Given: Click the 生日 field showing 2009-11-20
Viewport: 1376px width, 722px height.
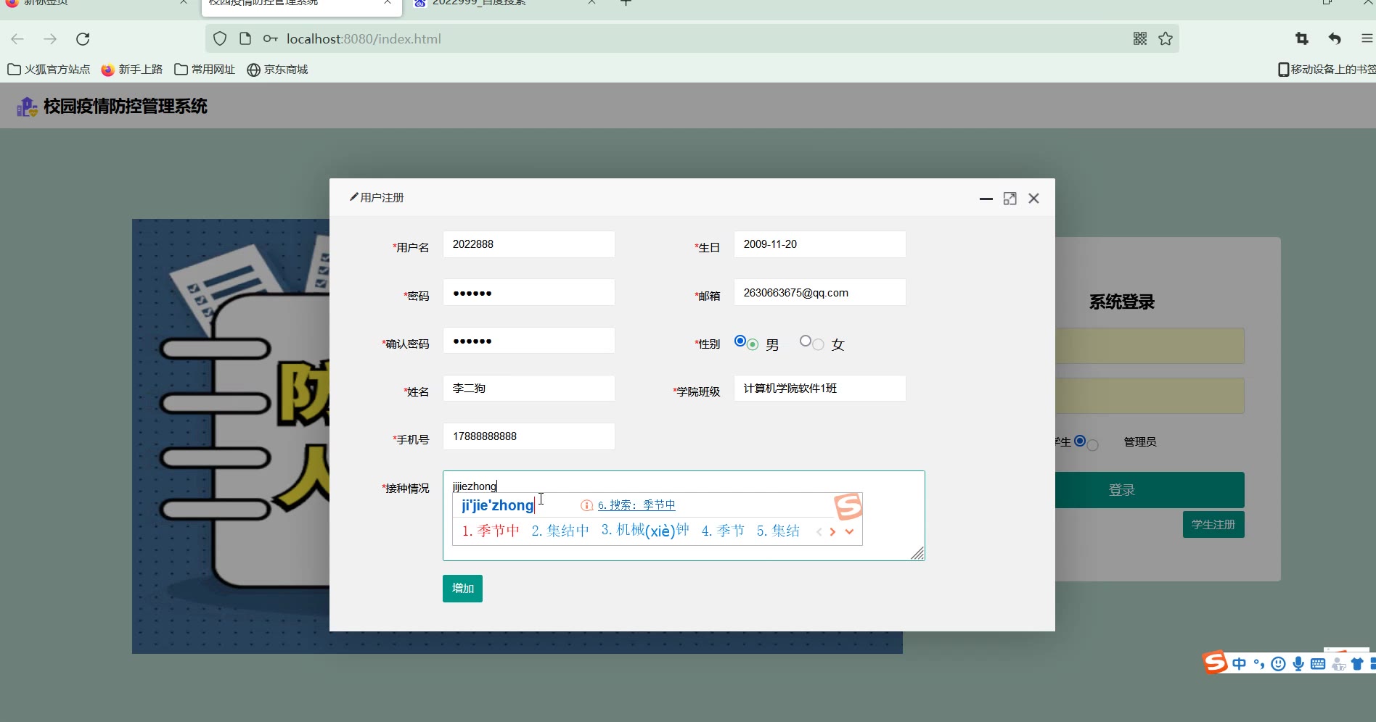Looking at the screenshot, I should [x=820, y=244].
